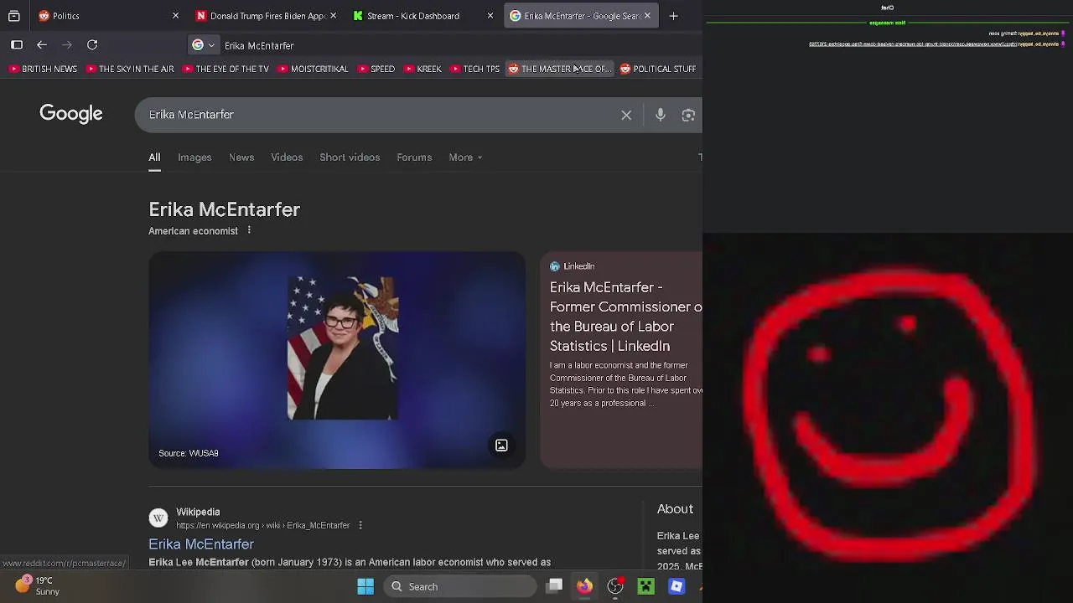Image resolution: width=1073 pixels, height=603 pixels.
Task: Start a voice search with microphone
Action: [661, 116]
